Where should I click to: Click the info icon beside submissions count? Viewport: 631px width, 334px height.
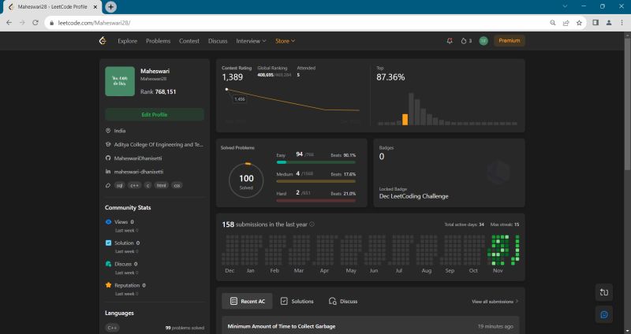(x=312, y=225)
